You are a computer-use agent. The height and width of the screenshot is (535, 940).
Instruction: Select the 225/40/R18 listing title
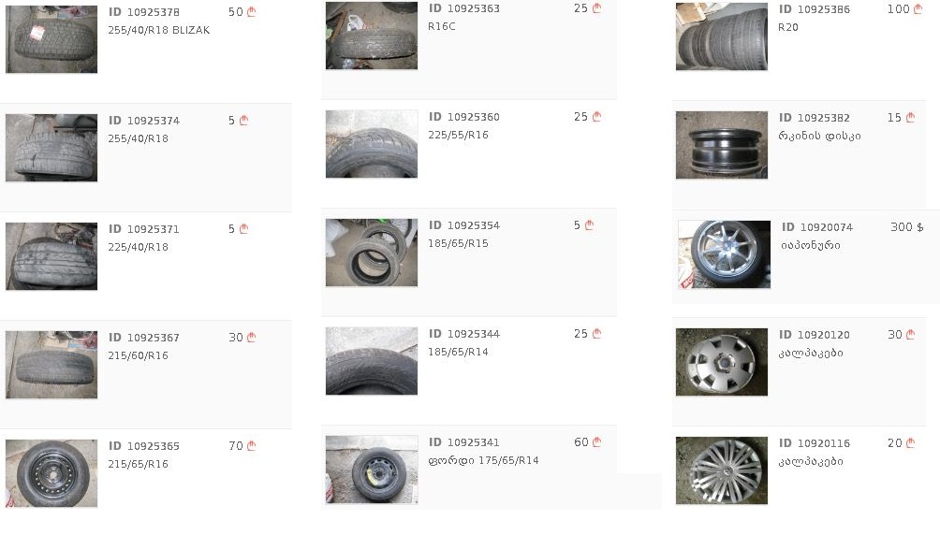pos(139,247)
